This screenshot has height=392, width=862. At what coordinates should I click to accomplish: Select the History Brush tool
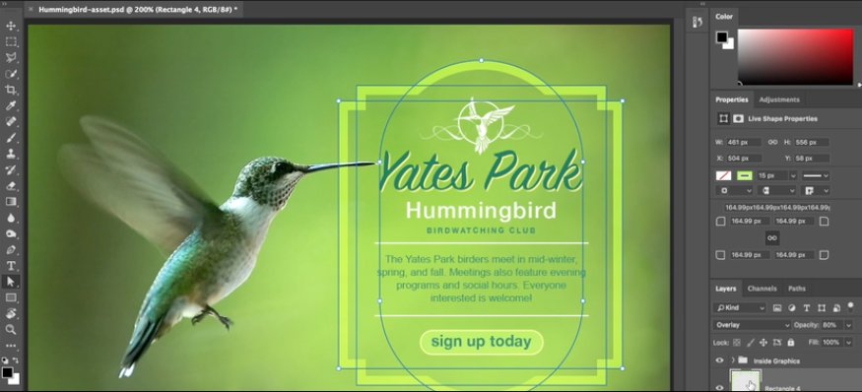pos(11,169)
